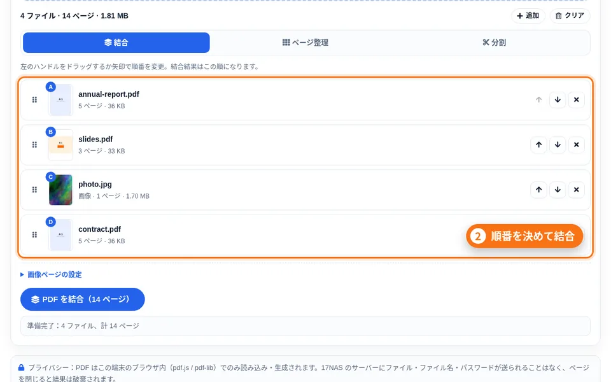Select the '4 ファイル · 14 ページ · 1.81 MB' summary
The height and width of the screenshot is (382, 611).
coord(74,16)
